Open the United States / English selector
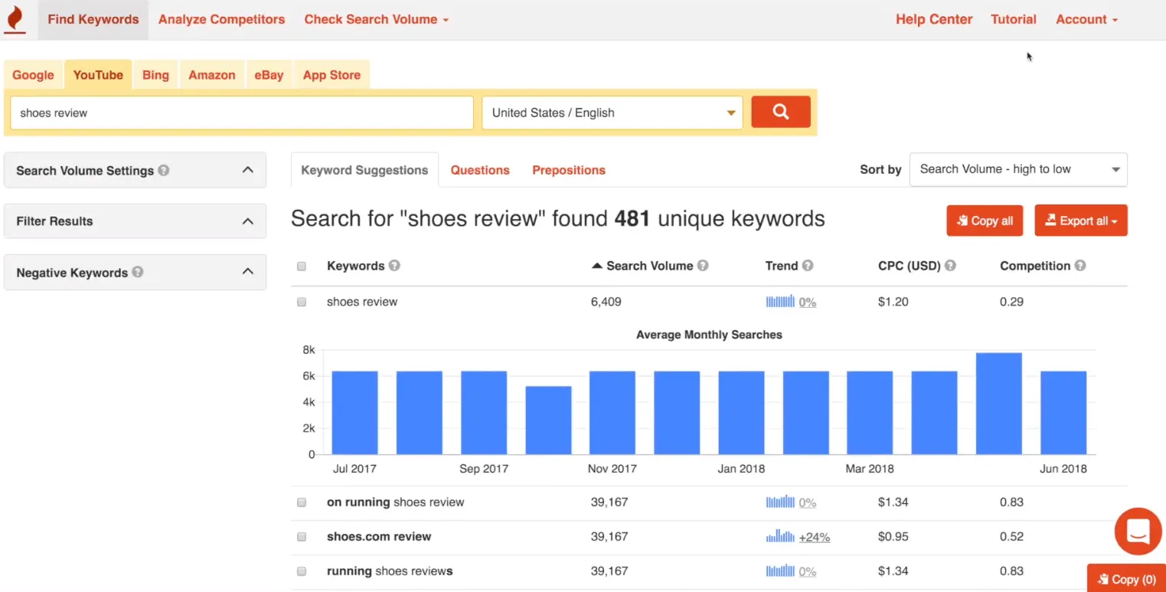The image size is (1166, 592). pos(612,113)
